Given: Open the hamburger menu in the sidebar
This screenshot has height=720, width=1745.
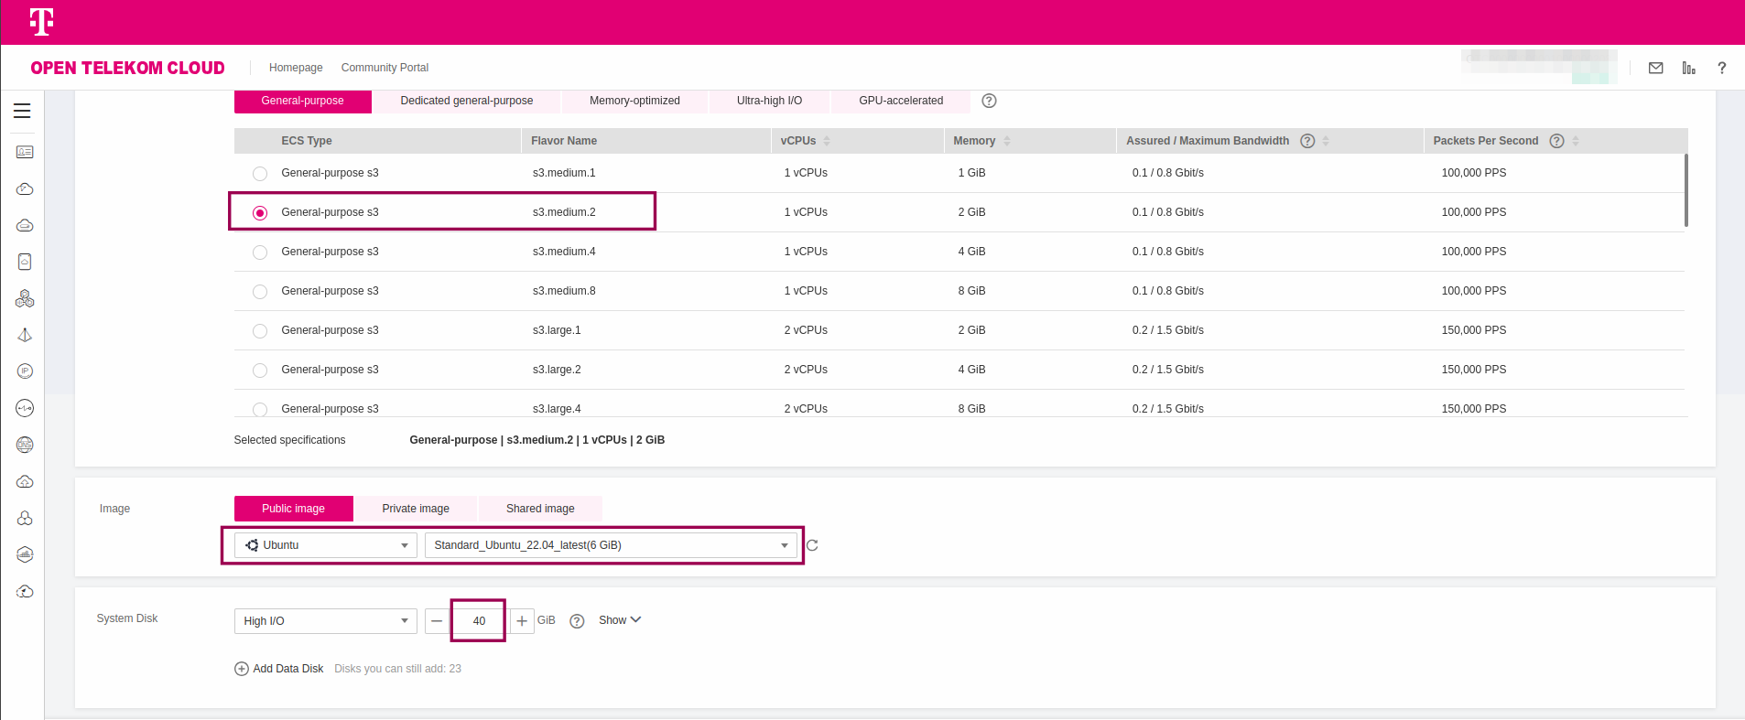Looking at the screenshot, I should click(x=22, y=111).
